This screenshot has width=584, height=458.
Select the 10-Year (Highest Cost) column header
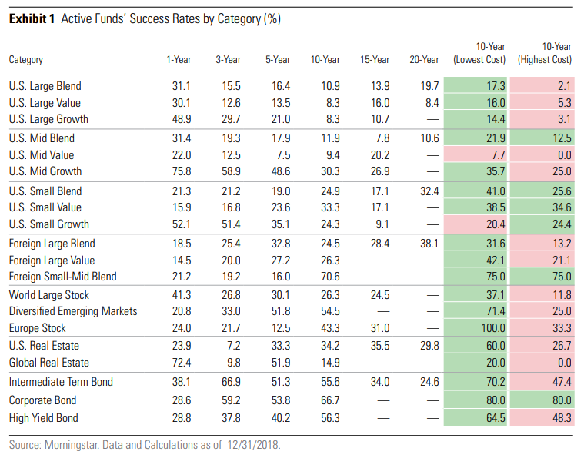pos(545,54)
